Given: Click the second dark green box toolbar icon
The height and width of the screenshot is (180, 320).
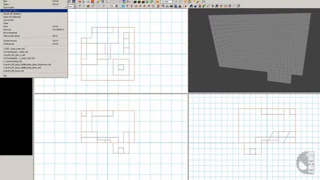Looking at the screenshot, I should [139, 1].
